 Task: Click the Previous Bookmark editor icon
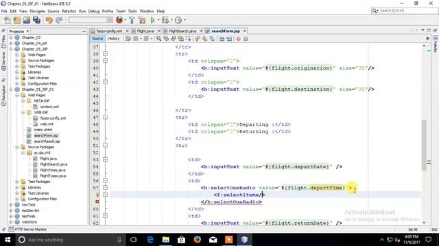coord(198,39)
